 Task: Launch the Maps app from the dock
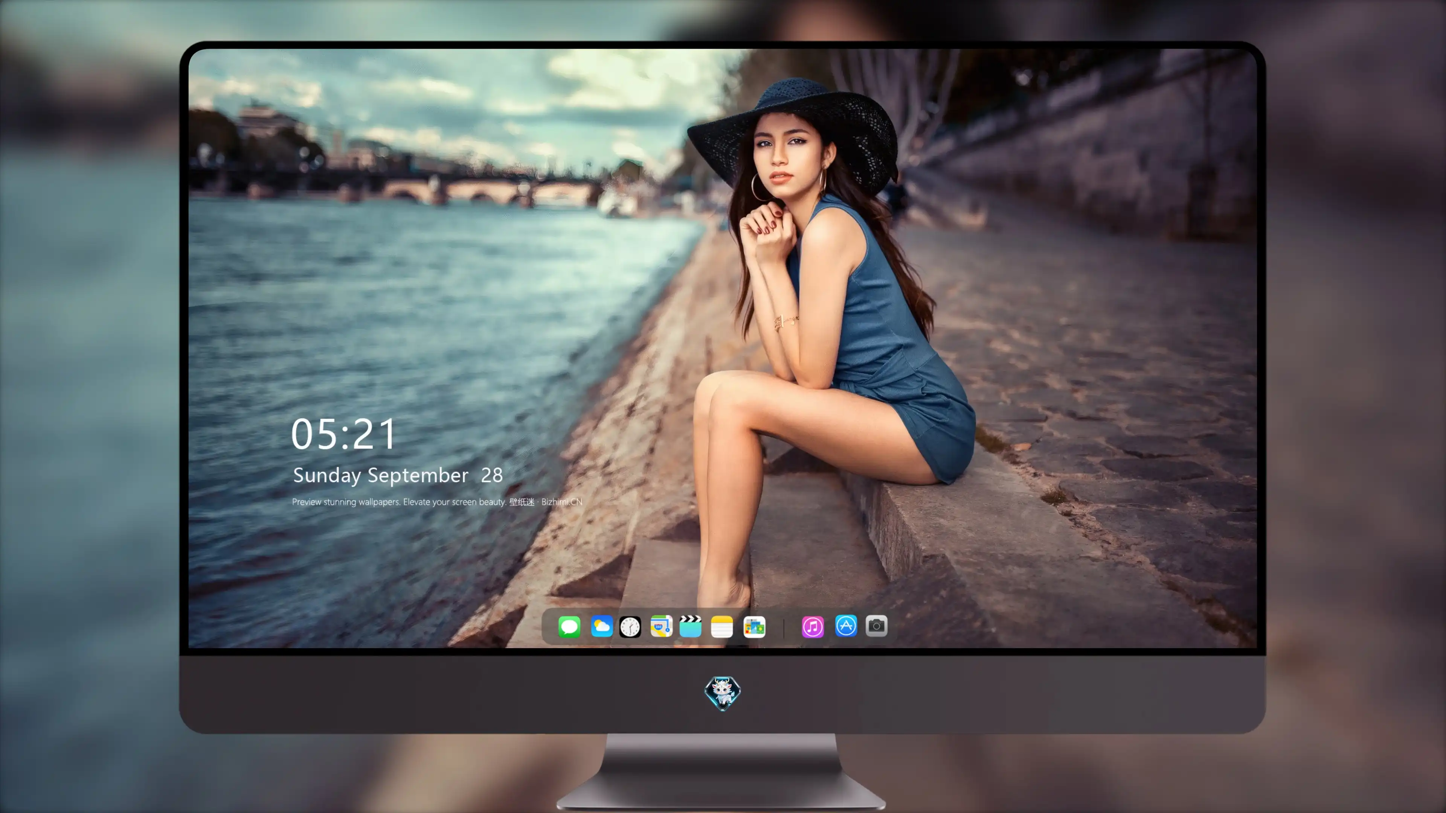point(661,626)
